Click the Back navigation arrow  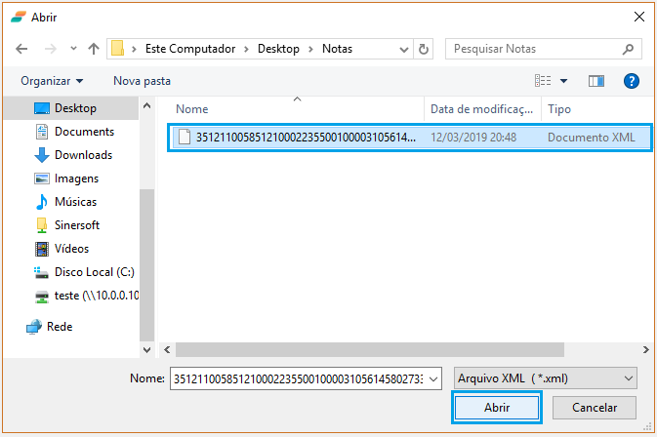coord(21,49)
